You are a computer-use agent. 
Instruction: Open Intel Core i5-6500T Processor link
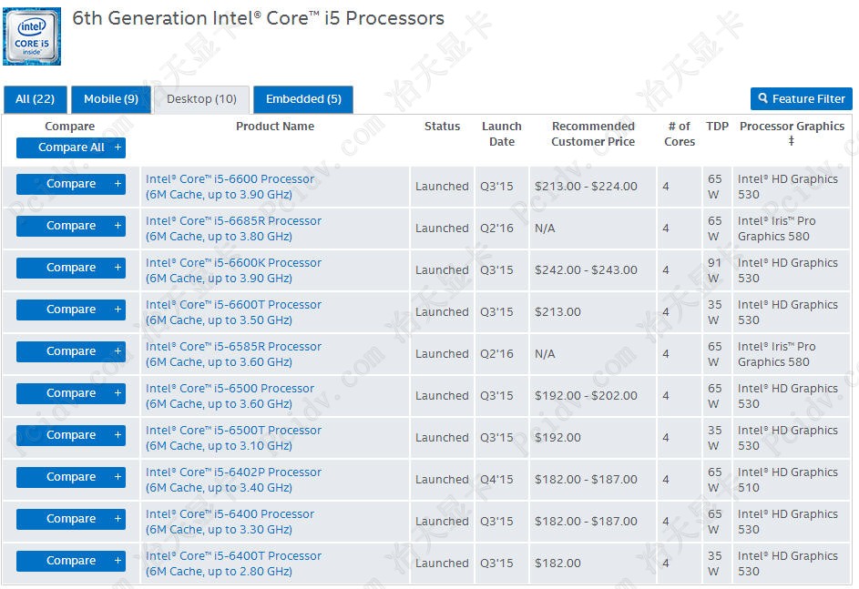click(x=233, y=438)
